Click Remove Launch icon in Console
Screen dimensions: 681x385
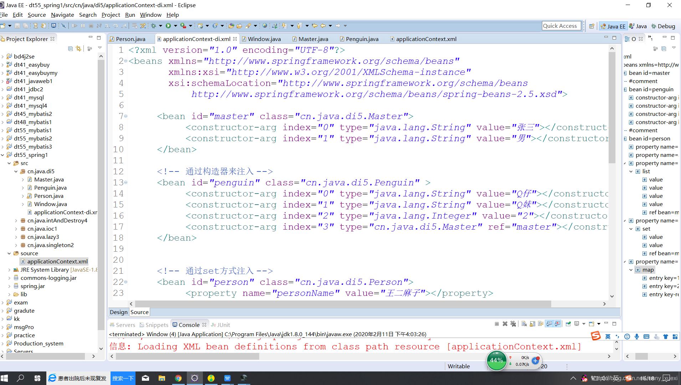[x=505, y=324]
